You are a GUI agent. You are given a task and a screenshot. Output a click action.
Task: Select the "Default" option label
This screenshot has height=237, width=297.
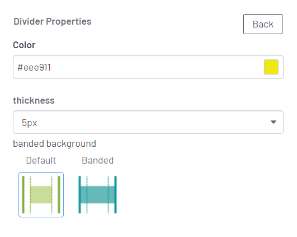[x=41, y=160]
